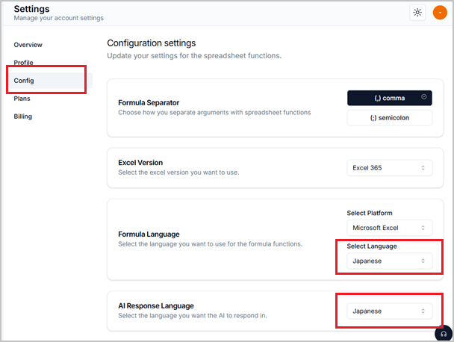This screenshot has width=454, height=342.
Task: Toggle the light/dark theme sun icon
Action: pyautogui.click(x=417, y=13)
